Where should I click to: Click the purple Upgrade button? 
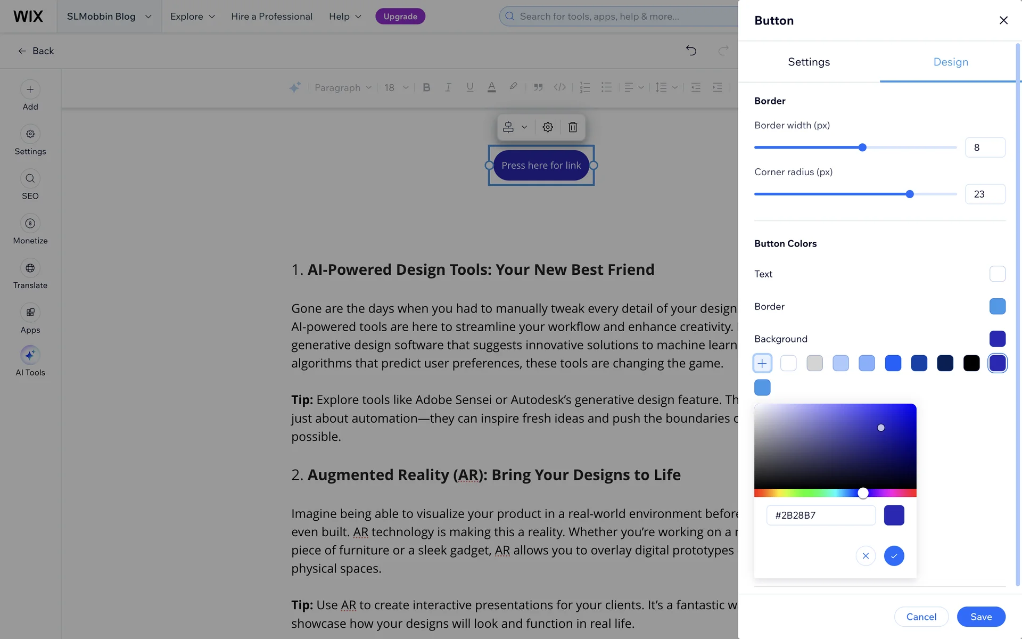400,17
